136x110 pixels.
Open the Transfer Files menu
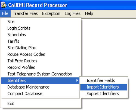click(25, 14)
